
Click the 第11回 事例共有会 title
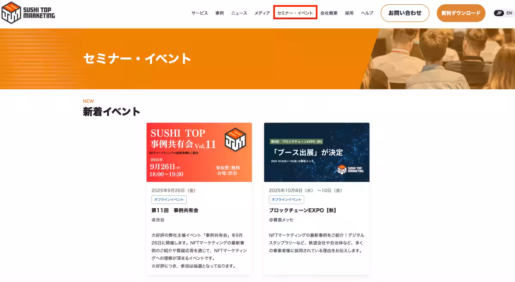coord(175,210)
